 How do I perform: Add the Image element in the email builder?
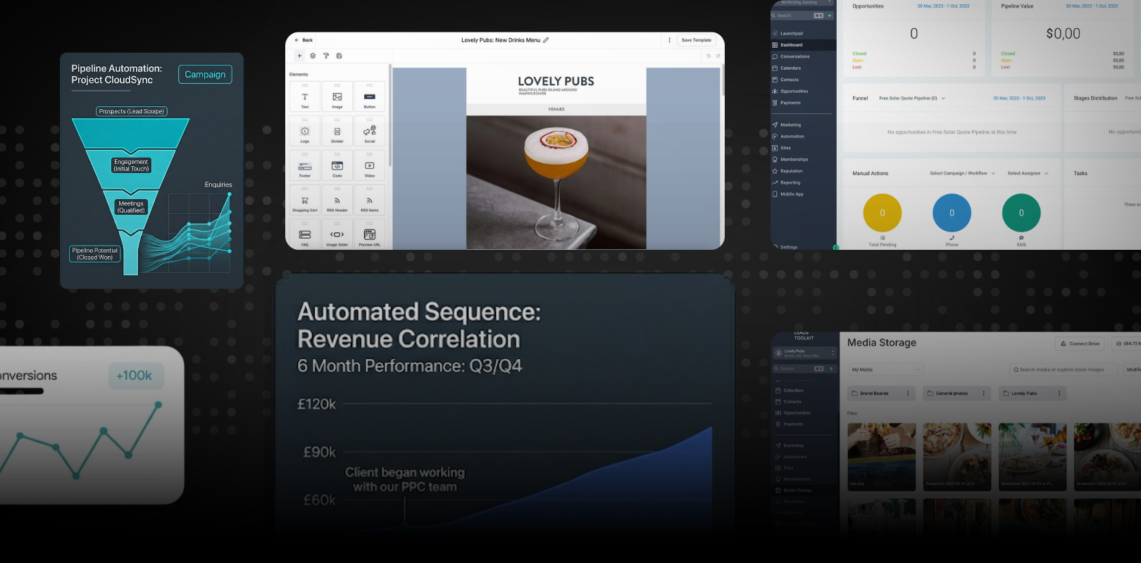click(x=337, y=97)
